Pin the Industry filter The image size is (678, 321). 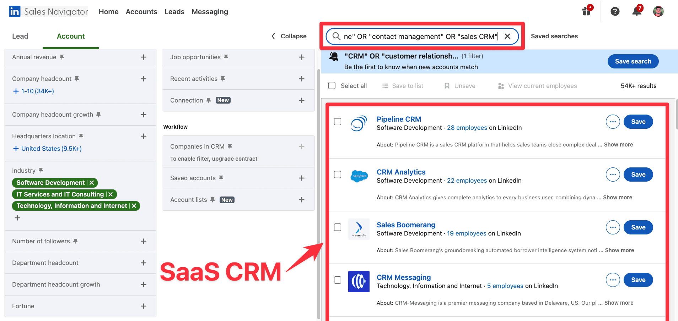(x=41, y=171)
